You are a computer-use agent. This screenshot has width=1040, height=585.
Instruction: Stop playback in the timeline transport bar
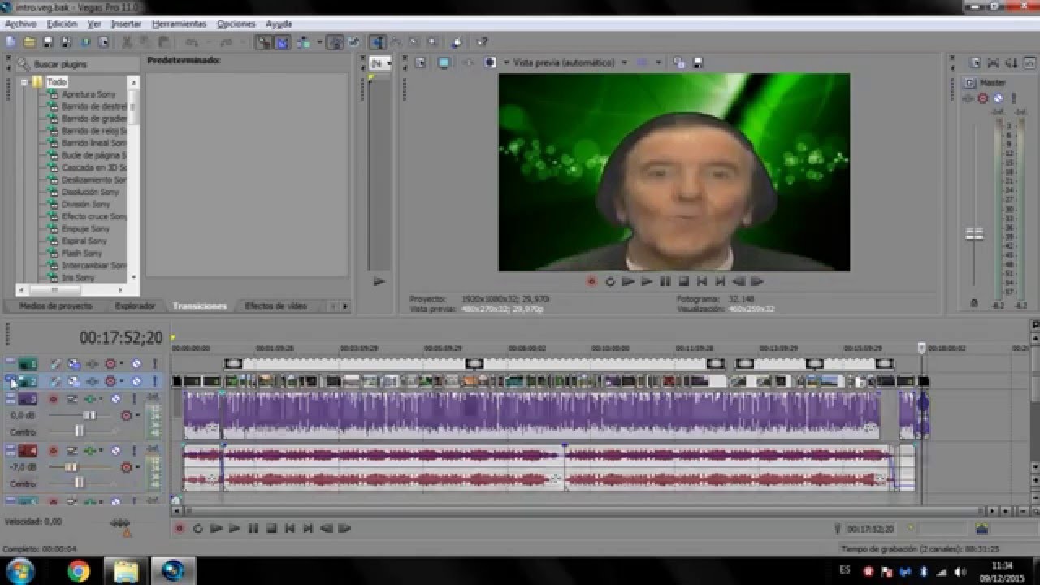(x=271, y=529)
